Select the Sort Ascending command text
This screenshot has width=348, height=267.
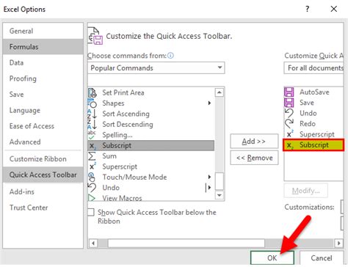(x=126, y=114)
